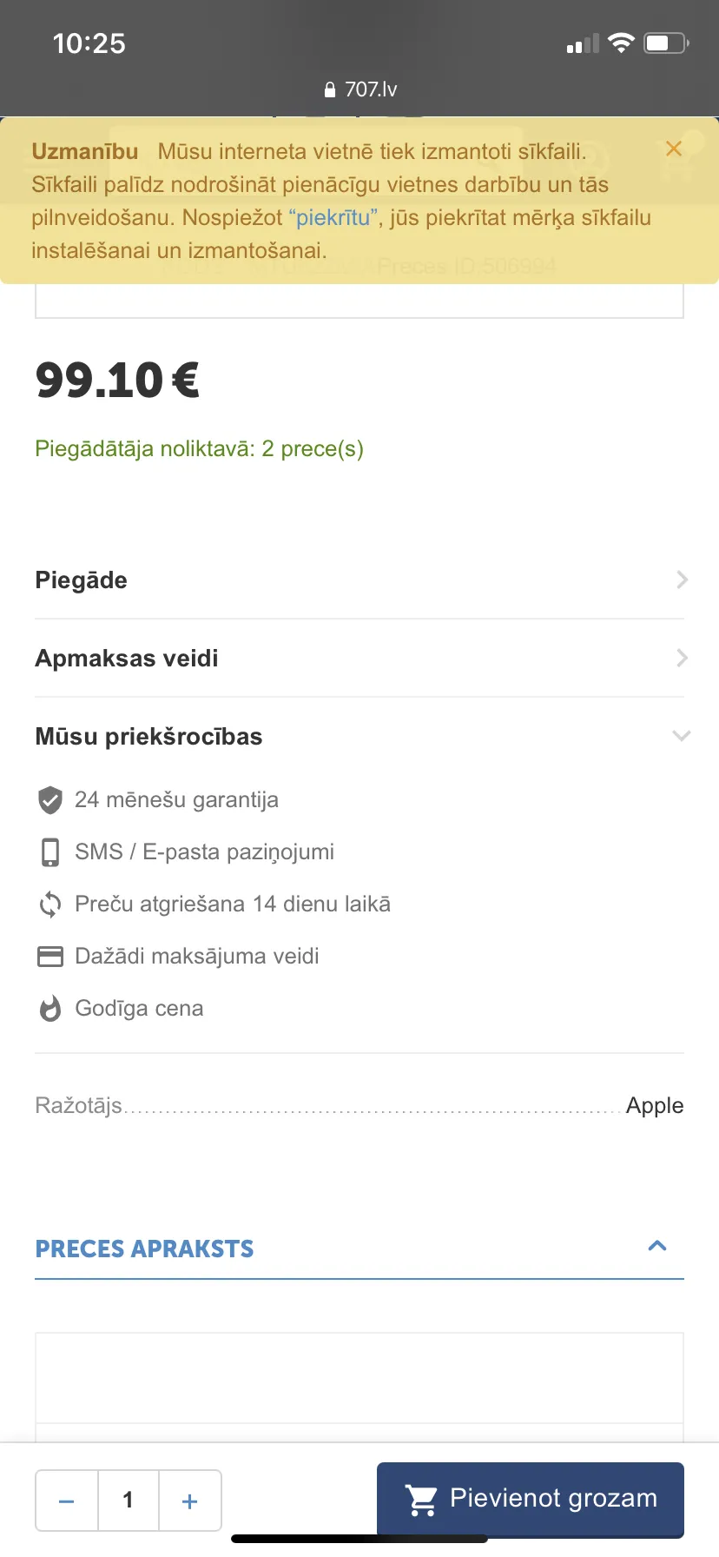This screenshot has width=719, height=1557.
Task: Add item with Pievienot grozam button
Action: 531,1499
